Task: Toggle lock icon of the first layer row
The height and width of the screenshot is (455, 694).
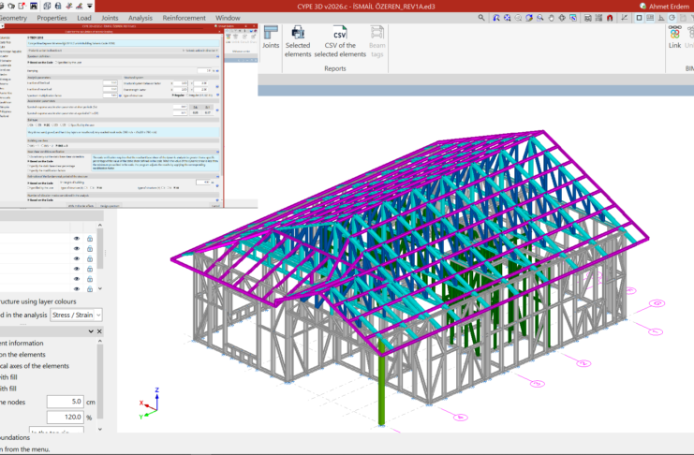Action: click(90, 239)
